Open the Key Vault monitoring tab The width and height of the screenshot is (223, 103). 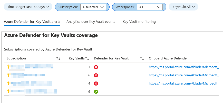click(x=139, y=22)
